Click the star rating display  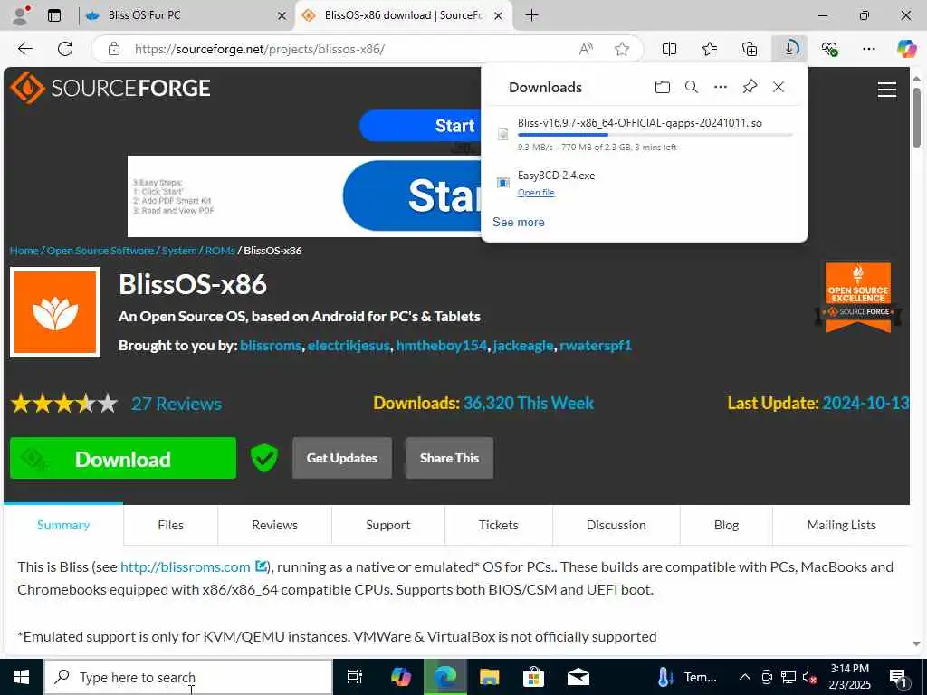(x=64, y=404)
